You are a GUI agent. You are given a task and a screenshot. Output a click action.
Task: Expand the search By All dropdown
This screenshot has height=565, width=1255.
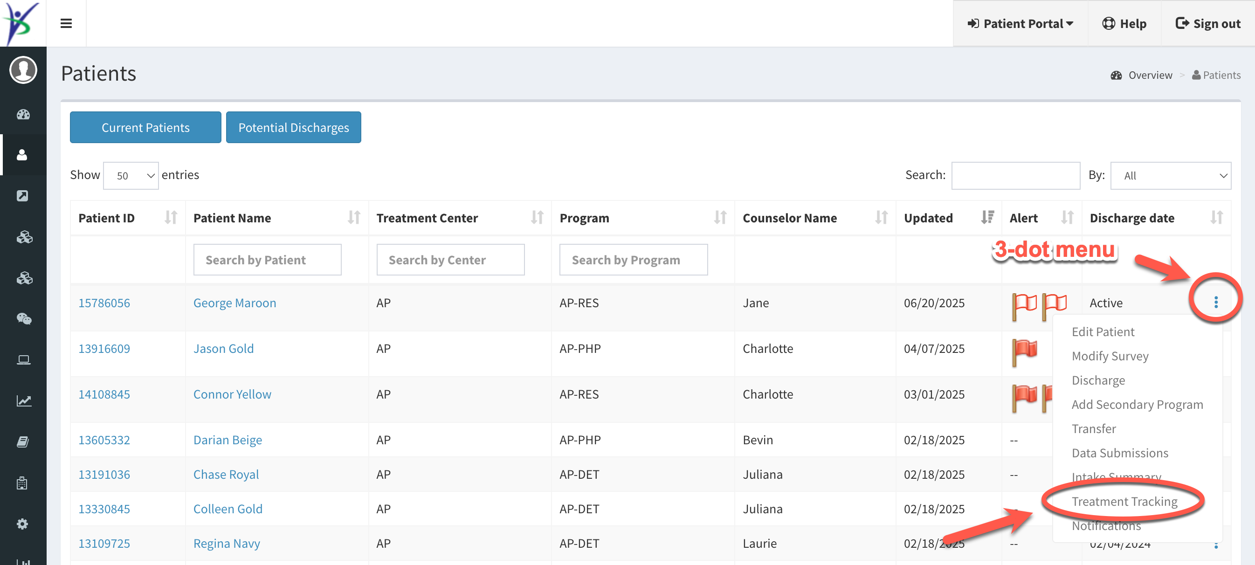coord(1170,175)
